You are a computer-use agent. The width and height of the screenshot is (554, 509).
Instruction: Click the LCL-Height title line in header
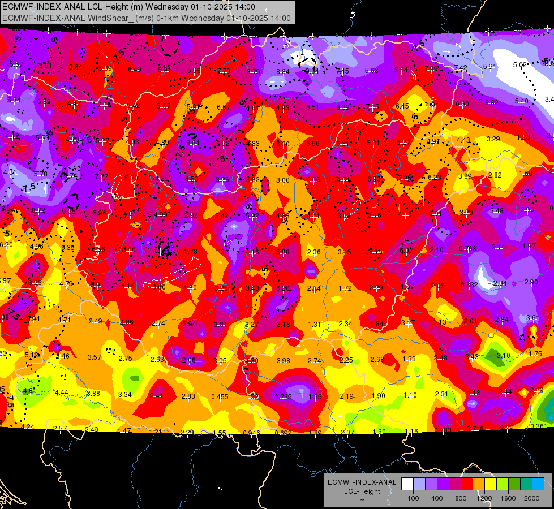(128, 7)
